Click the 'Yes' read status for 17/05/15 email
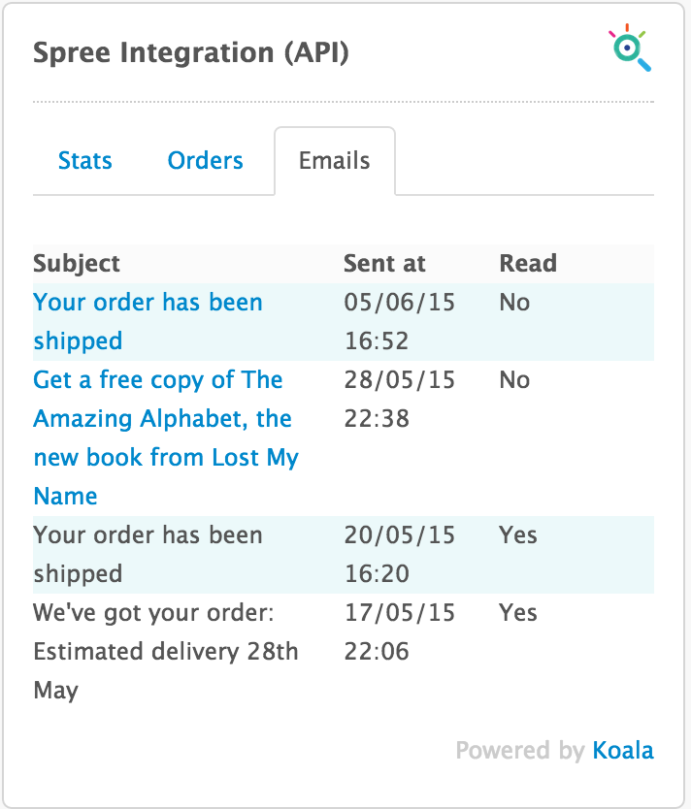The height and width of the screenshot is (809, 691). 518,613
